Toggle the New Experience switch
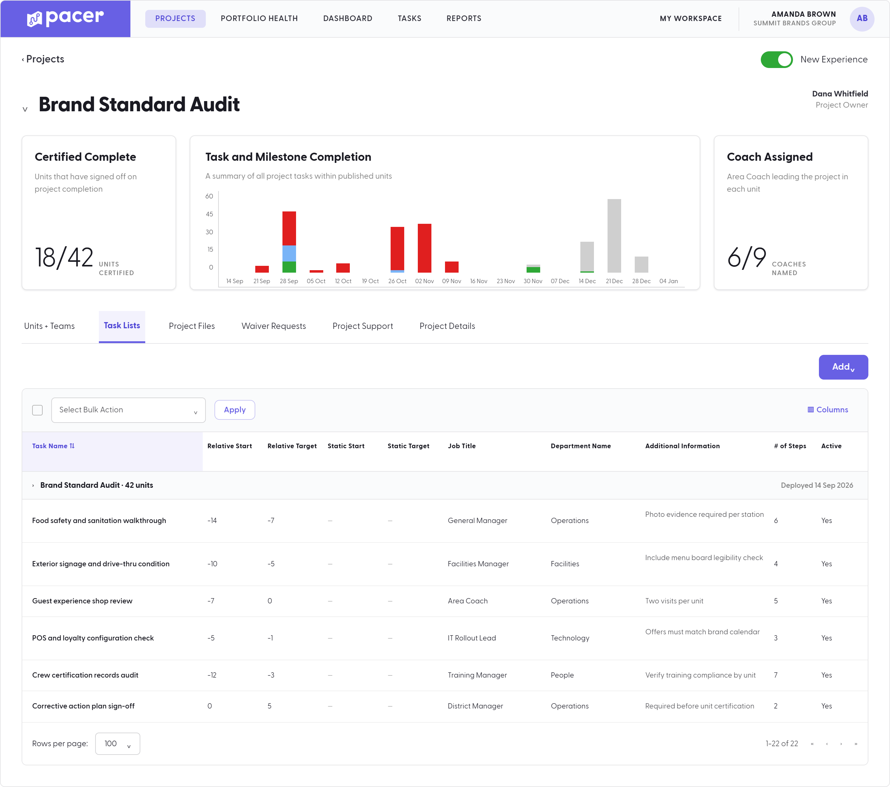Screen dimensions: 890x787 (776, 60)
